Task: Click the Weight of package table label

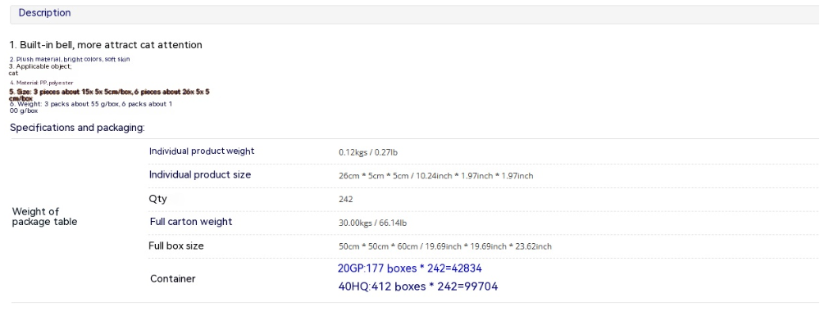Action: coord(44,217)
